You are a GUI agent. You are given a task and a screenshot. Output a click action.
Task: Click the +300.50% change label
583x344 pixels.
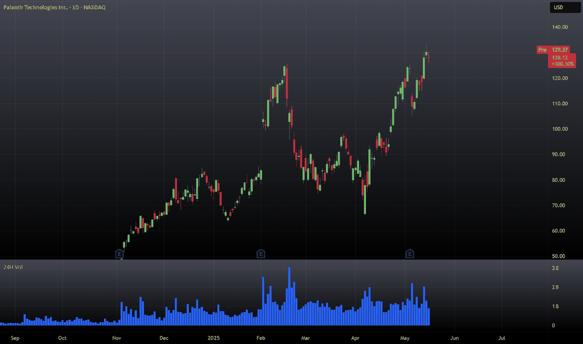562,64
